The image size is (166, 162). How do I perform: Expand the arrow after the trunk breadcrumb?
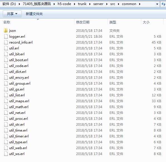[x=90, y=4]
